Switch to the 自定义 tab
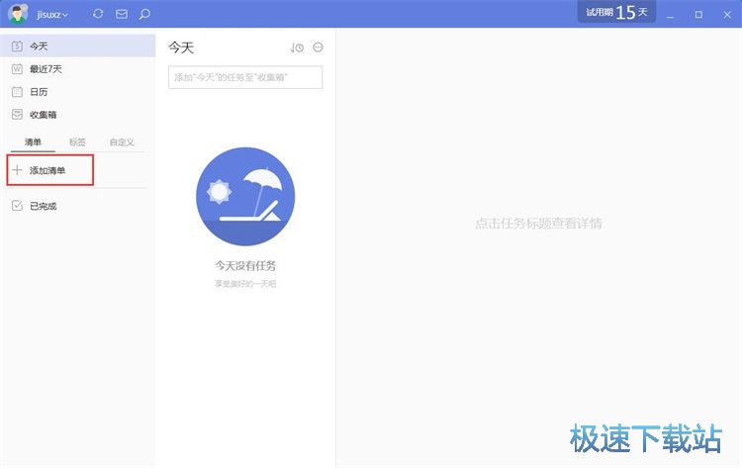 click(122, 141)
